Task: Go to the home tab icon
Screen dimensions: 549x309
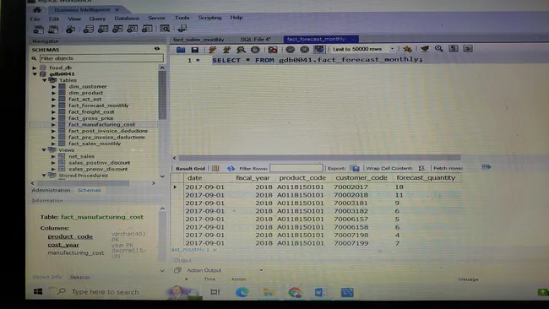Action: (x=37, y=10)
